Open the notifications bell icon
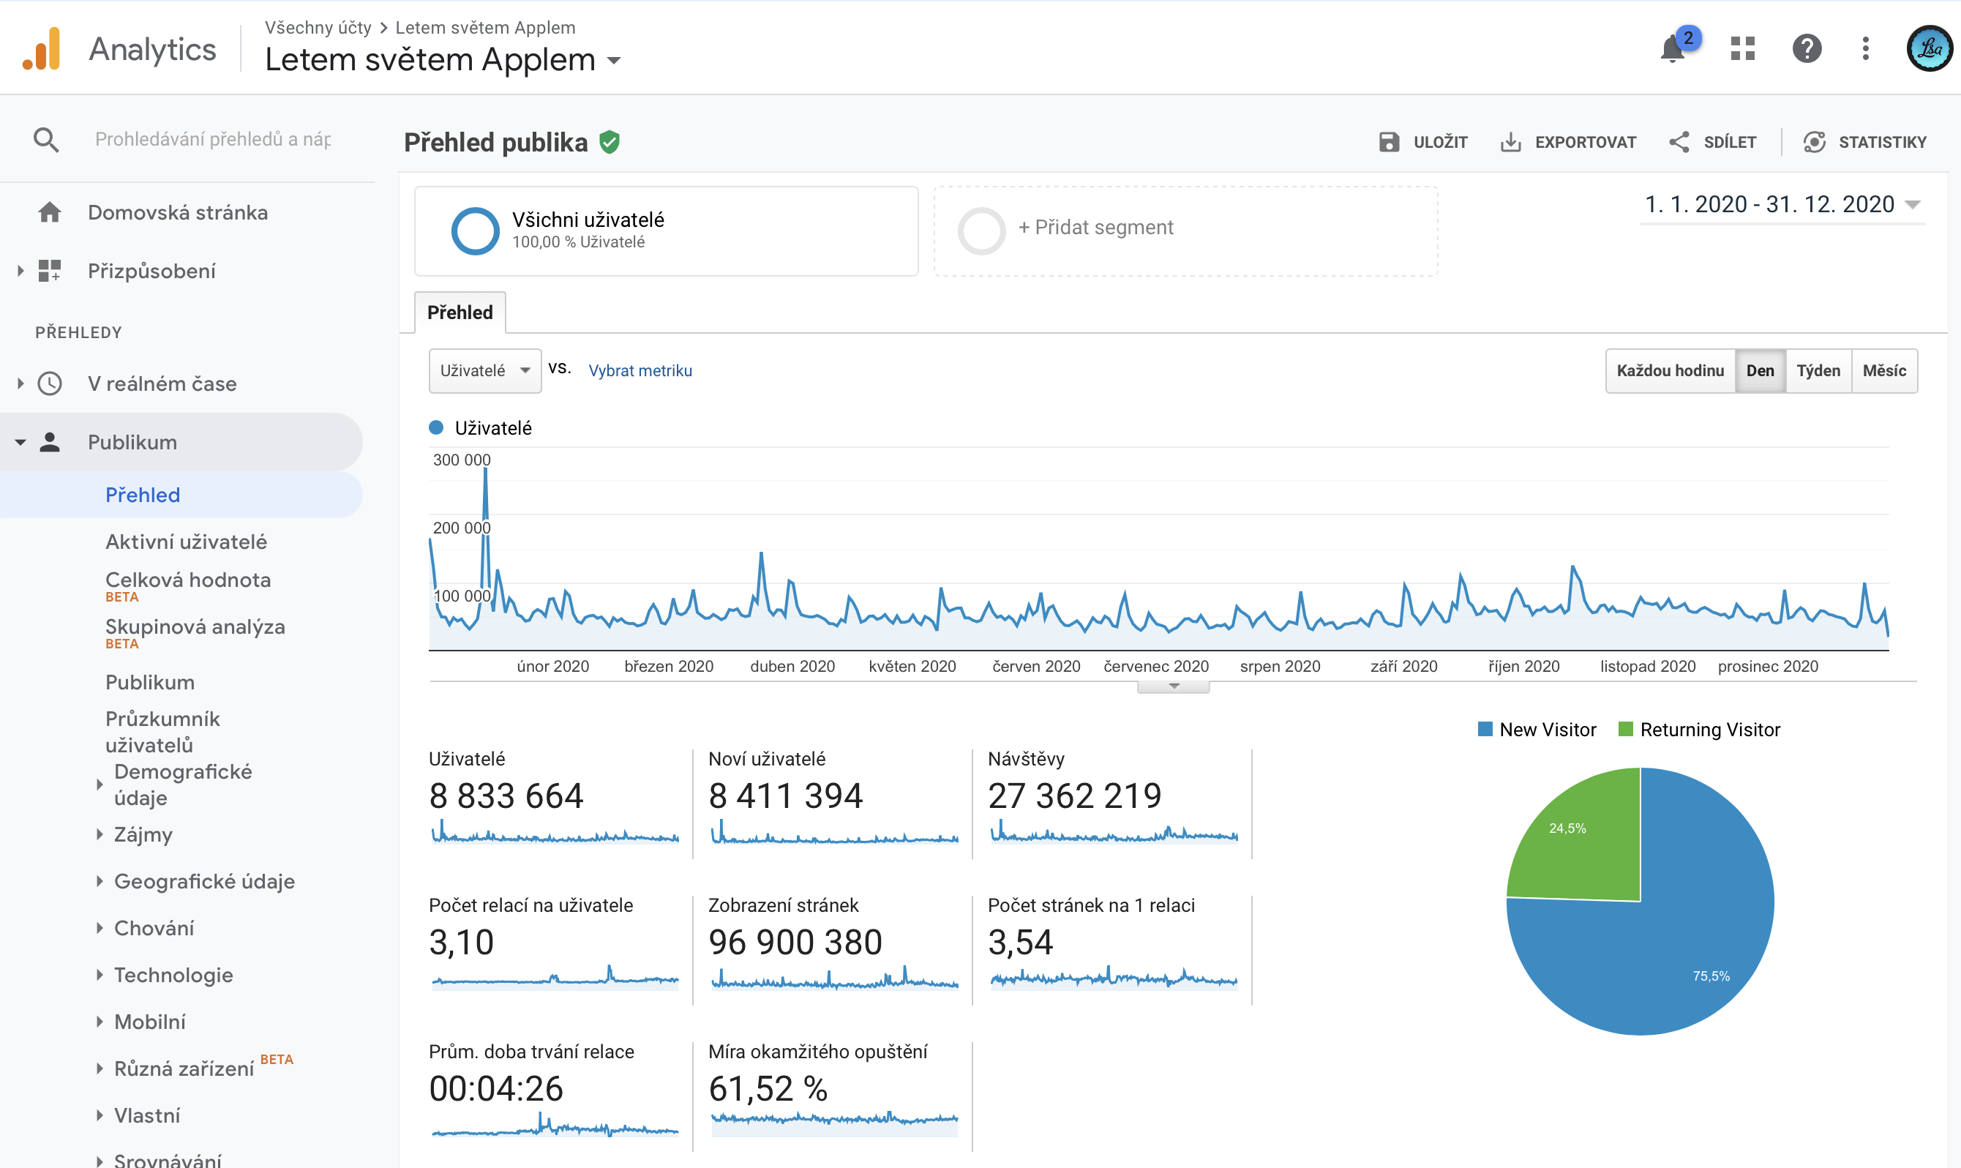The height and width of the screenshot is (1168, 1961). 1672,49
